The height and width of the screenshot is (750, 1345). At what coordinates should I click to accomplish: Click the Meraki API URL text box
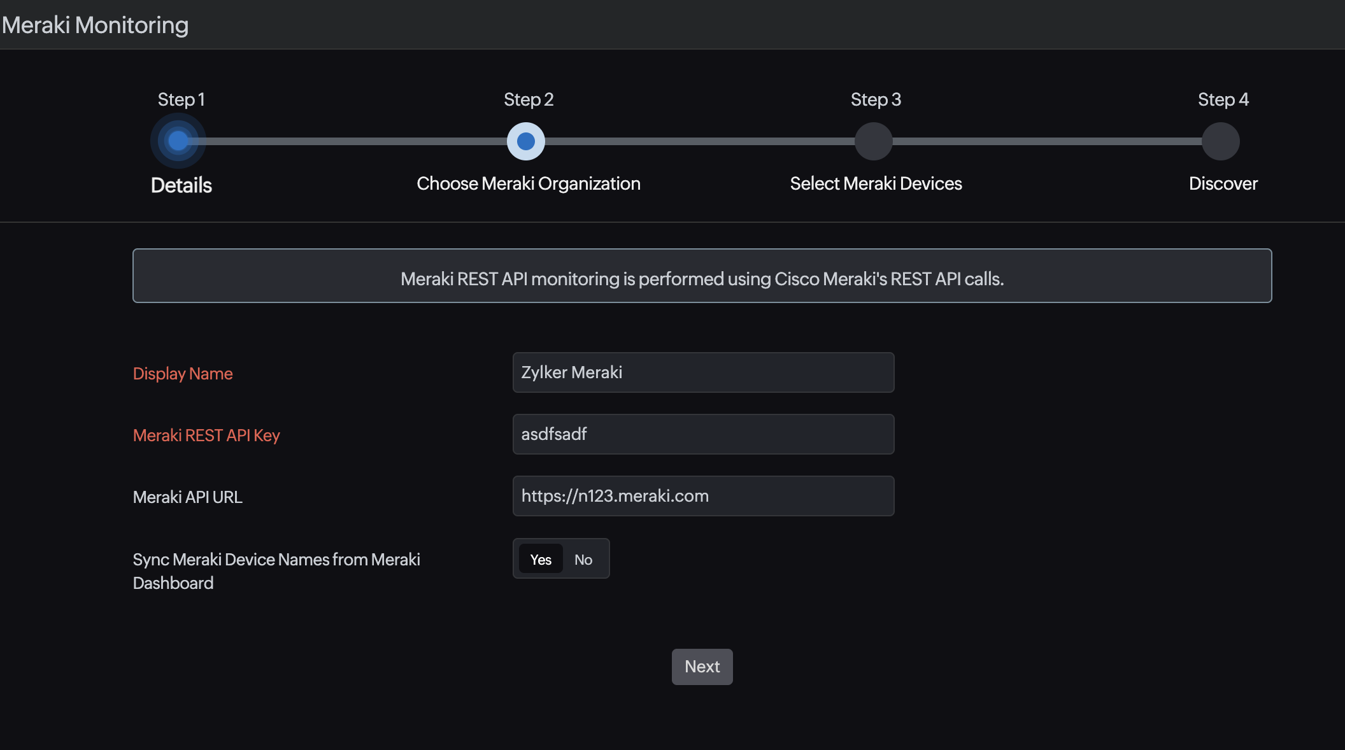coord(703,496)
